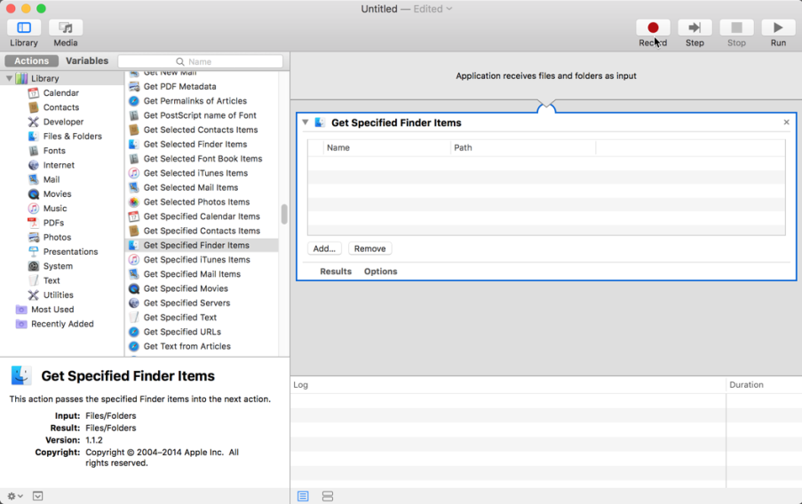Click the Remove button
This screenshot has width=802, height=504.
369,248
